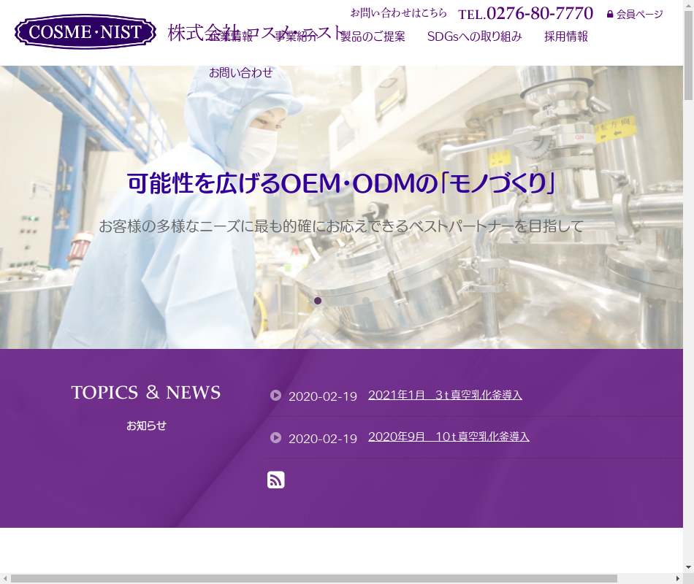Click the lock icon beside 会員ページ
This screenshot has width=694, height=584.
coord(610,14)
